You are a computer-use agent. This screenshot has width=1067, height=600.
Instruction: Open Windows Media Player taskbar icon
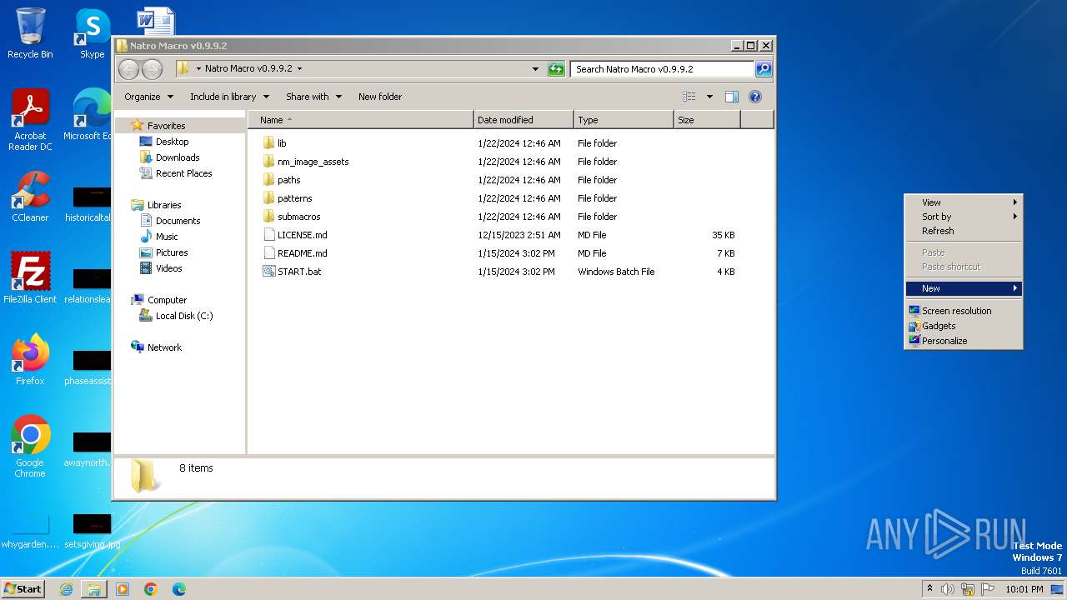123,589
